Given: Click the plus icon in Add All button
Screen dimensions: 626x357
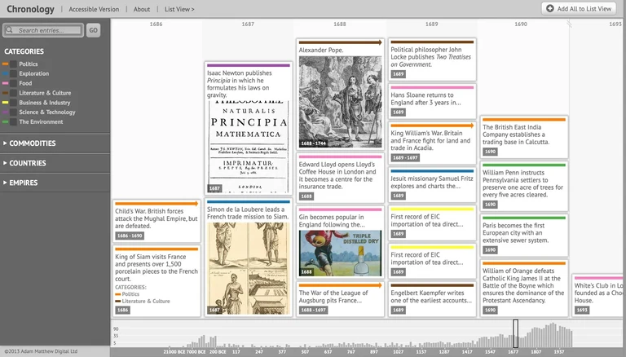Looking at the screenshot, I should 551,9.
